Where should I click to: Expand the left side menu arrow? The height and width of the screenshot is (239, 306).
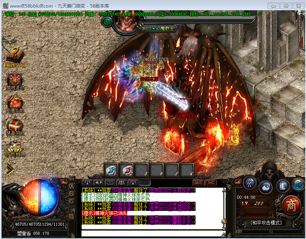click(x=10, y=169)
